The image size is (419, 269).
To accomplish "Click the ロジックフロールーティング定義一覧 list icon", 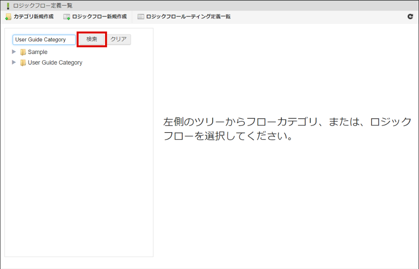I will click(x=140, y=17).
